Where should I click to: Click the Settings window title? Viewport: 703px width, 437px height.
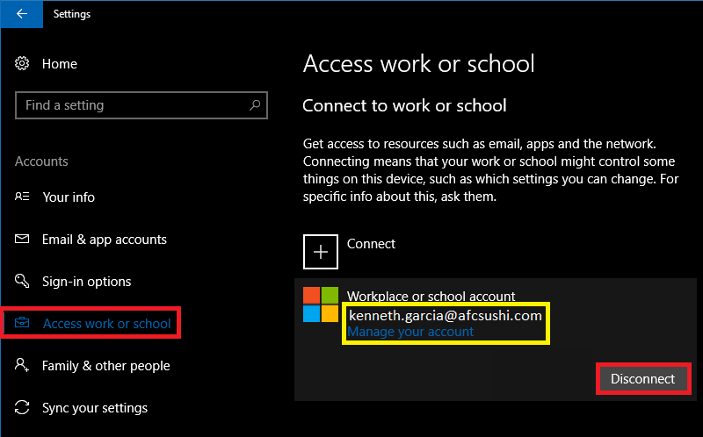pos(72,14)
